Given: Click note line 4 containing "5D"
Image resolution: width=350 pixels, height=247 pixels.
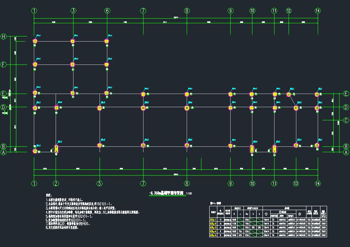Looking at the screenshot, I should click(93, 212).
